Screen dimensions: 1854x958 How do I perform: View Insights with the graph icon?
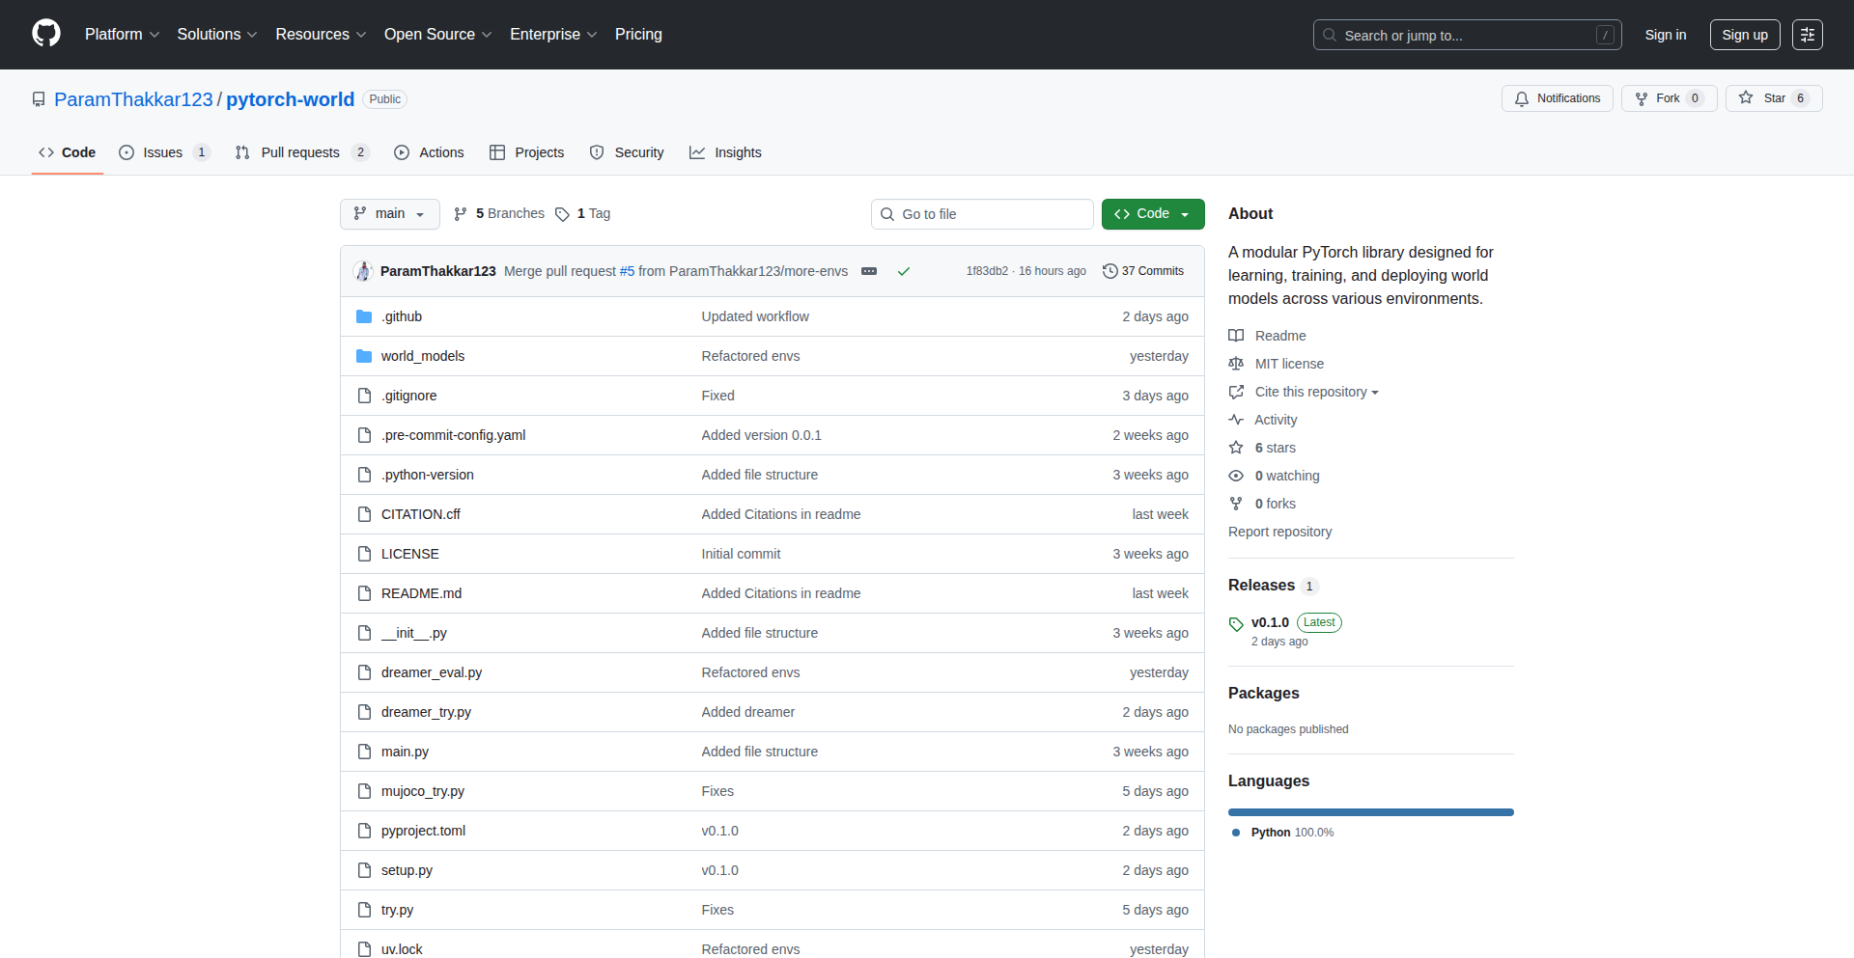point(698,152)
